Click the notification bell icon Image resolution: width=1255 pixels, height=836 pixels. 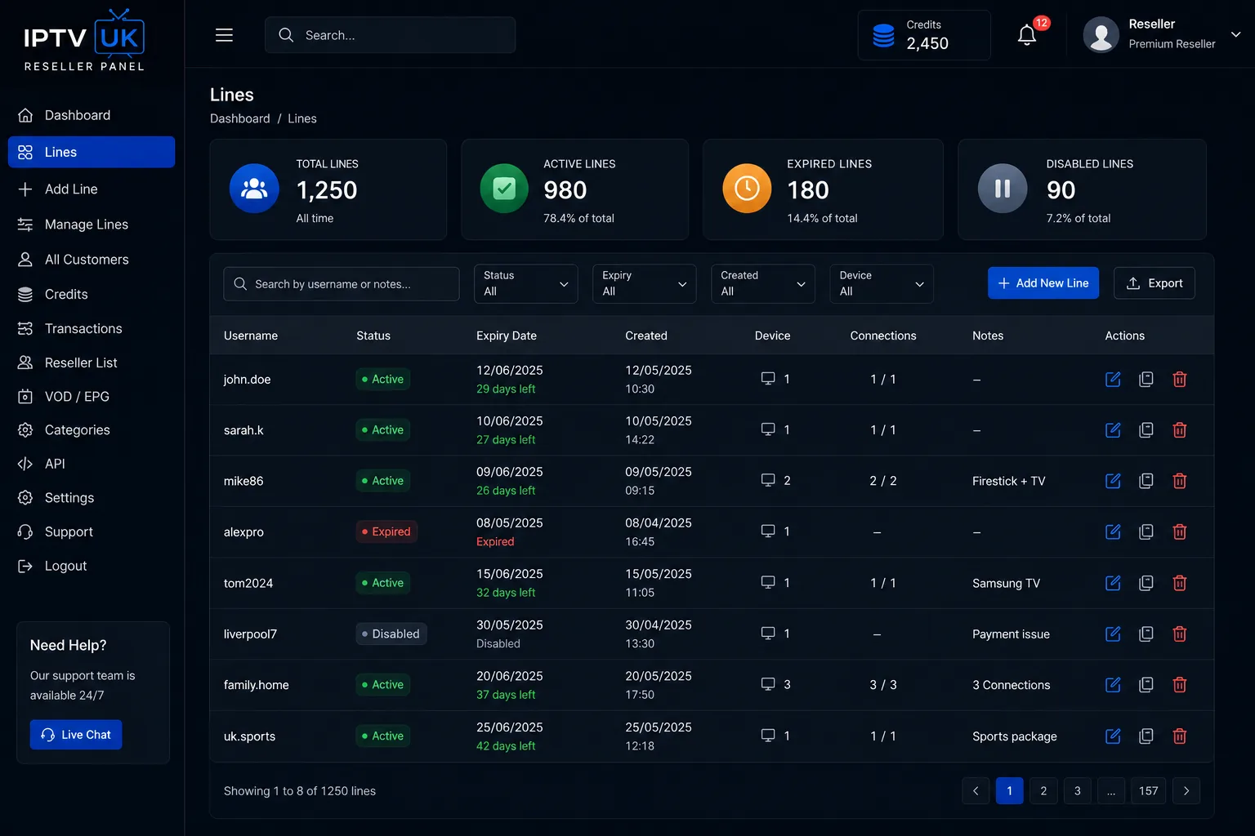coord(1027,35)
